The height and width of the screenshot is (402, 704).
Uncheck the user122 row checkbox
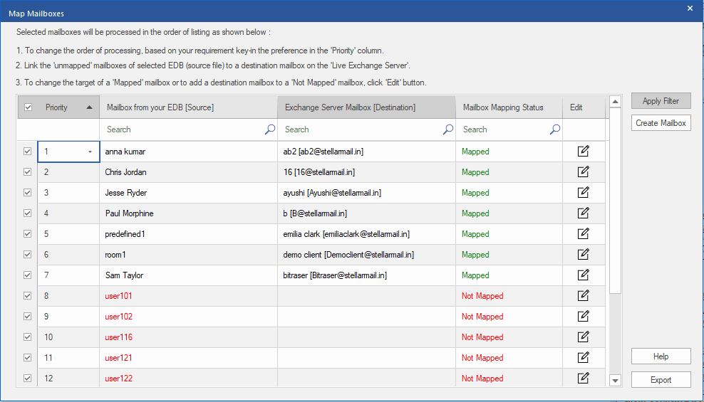[27, 379]
